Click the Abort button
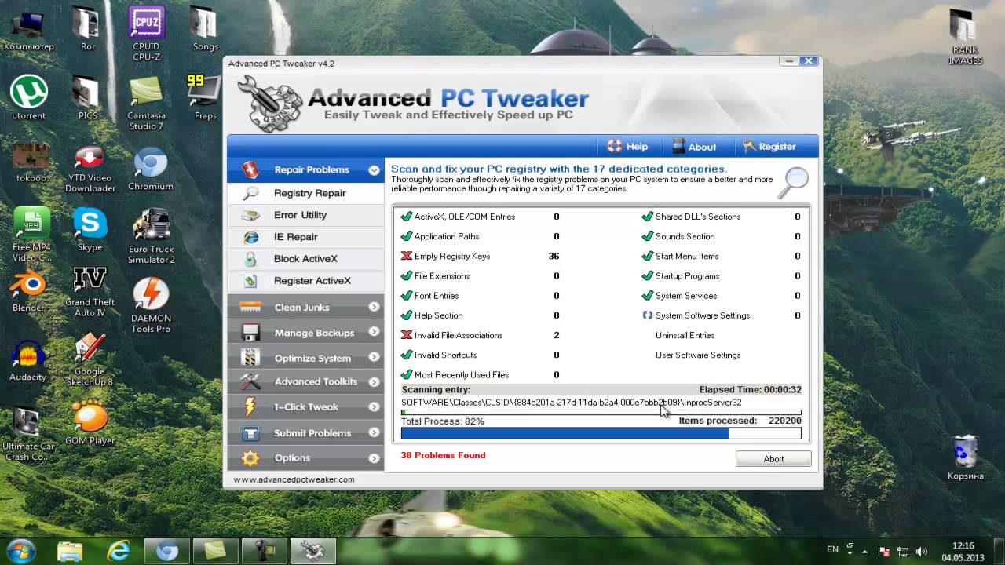This screenshot has height=565, width=1005. [x=773, y=459]
